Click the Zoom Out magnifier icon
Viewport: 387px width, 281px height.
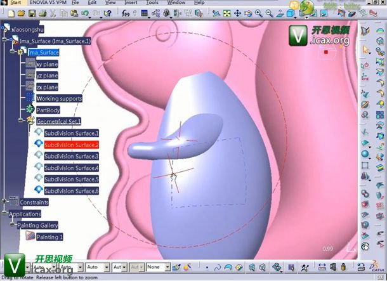[269, 13]
